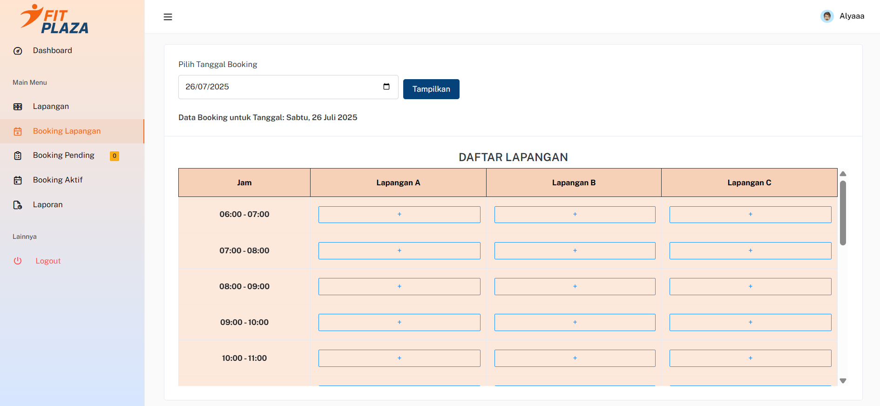The image size is (880, 406).
Task: Open the calendar date picker icon
Action: pos(386,87)
